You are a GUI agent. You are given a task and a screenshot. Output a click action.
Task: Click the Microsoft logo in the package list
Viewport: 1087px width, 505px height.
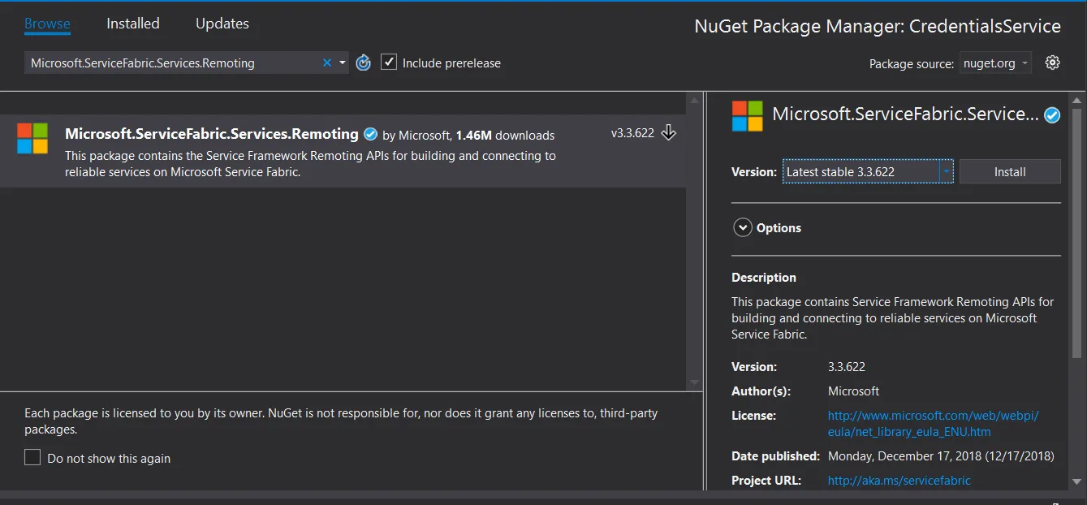(32, 139)
